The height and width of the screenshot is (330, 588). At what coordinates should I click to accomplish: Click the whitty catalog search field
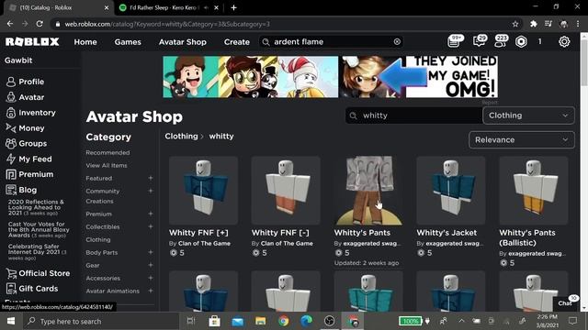click(413, 115)
